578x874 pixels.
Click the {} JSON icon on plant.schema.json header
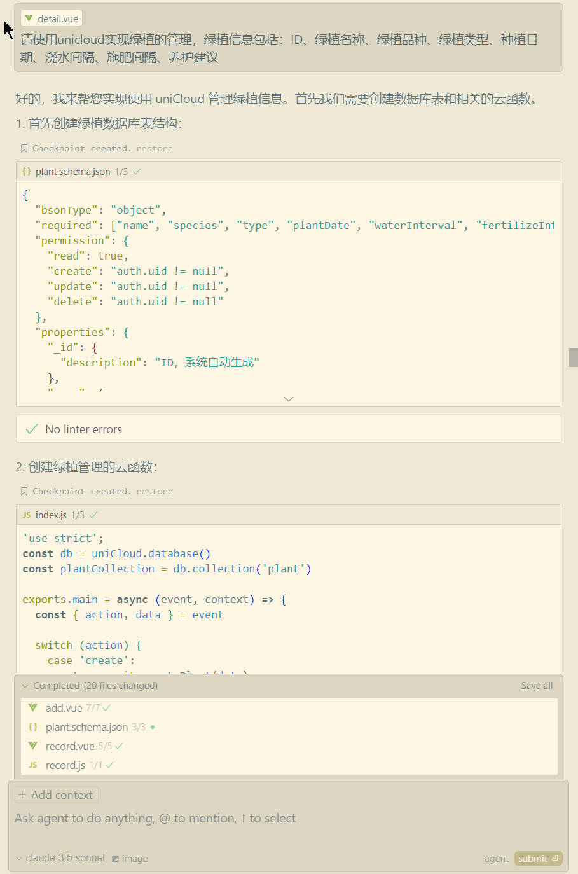[26, 171]
